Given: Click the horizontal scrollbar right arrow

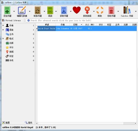Looking at the screenshot, I should point(135,123).
